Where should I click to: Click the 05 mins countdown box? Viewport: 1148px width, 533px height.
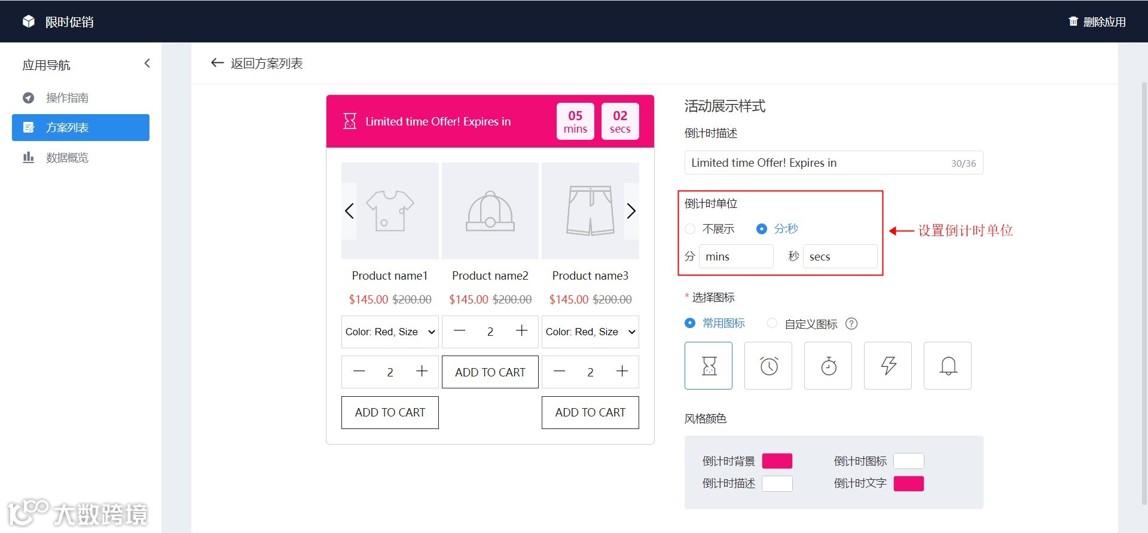[575, 121]
